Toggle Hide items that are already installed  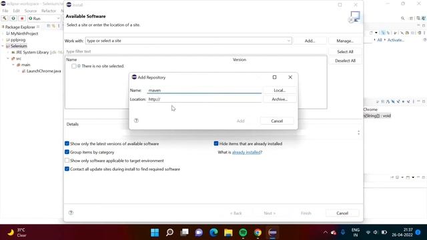[x=216, y=143]
